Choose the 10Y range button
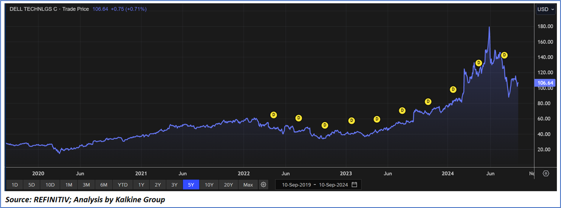This screenshot has height=208, width=561. click(209, 184)
